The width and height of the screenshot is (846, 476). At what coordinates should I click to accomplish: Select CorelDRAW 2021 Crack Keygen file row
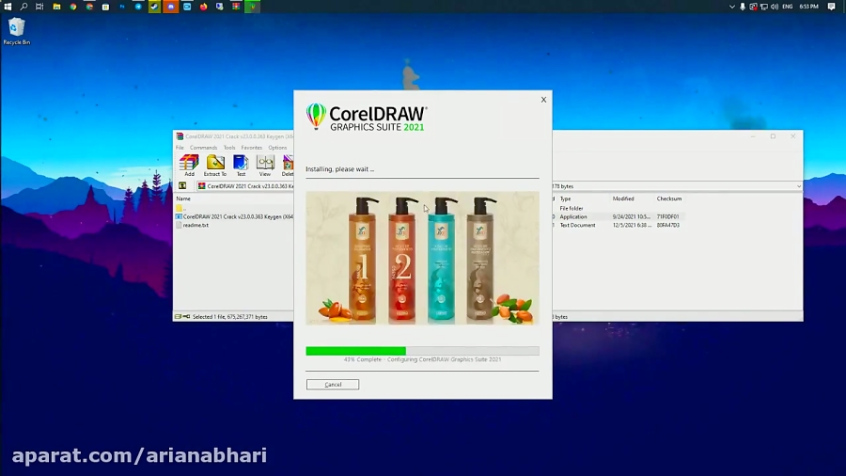(235, 216)
